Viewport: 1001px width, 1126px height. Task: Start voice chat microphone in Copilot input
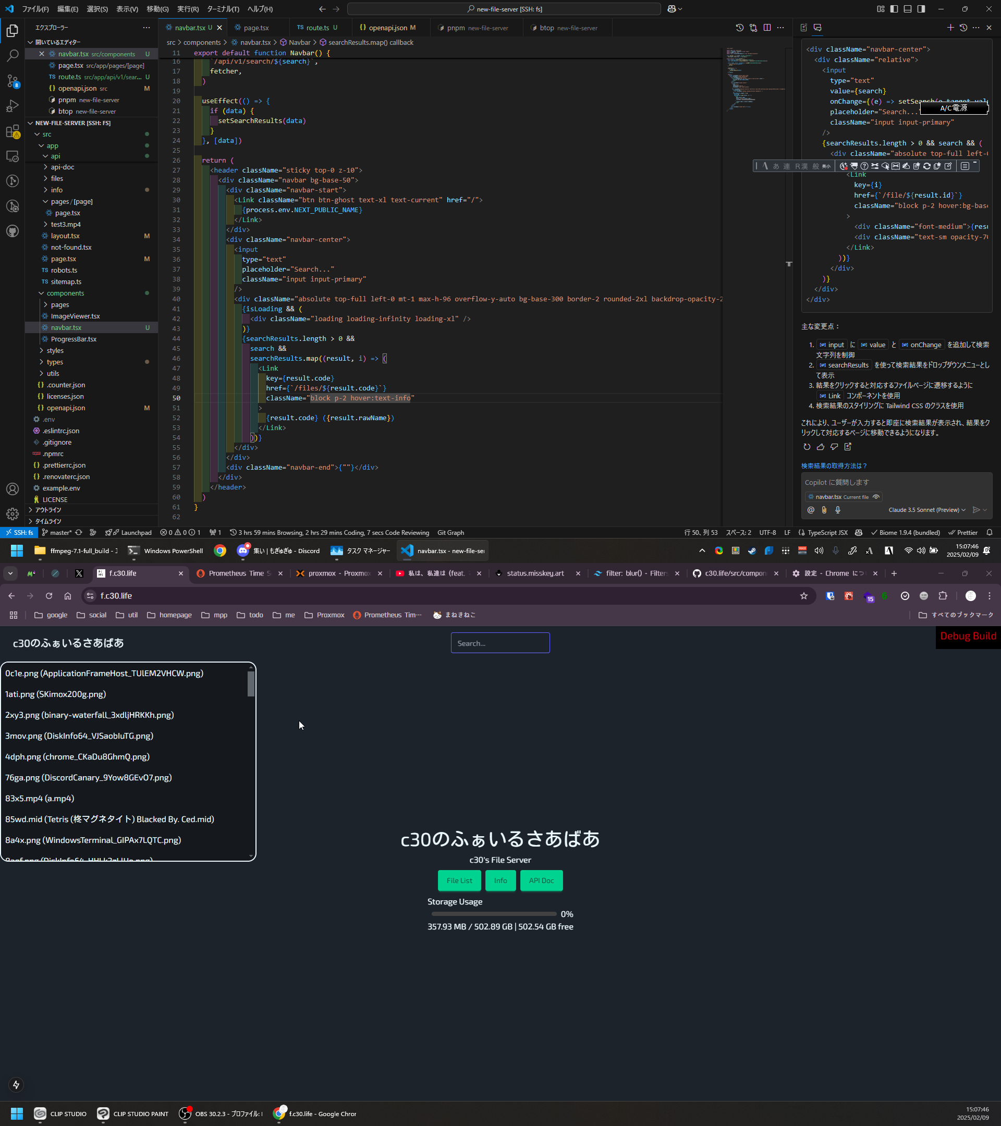(x=837, y=509)
